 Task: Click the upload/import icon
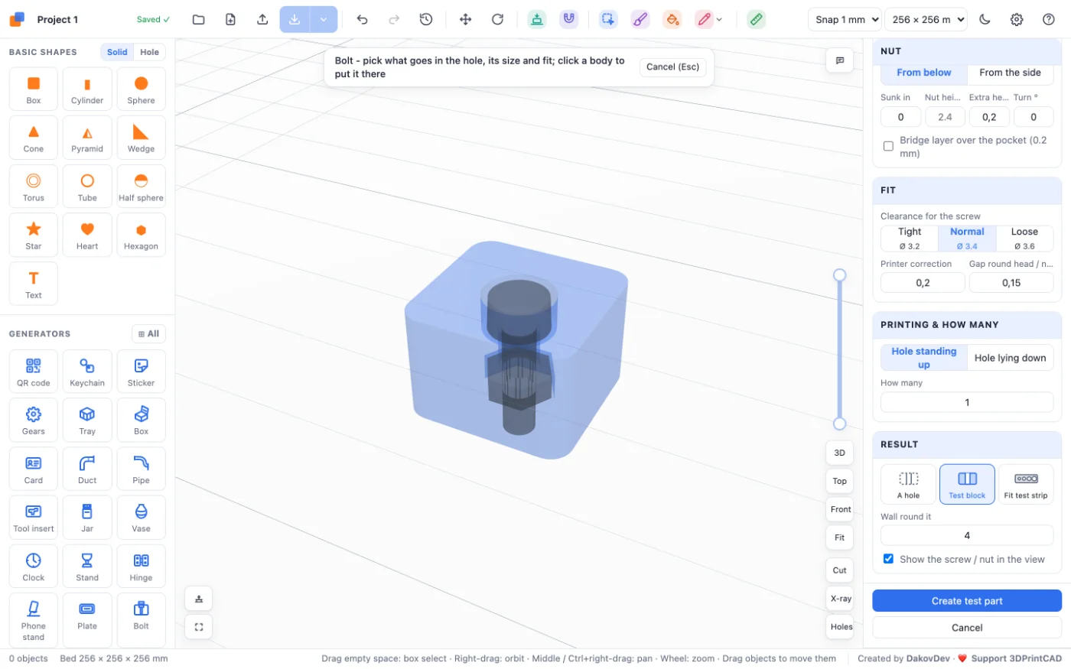point(262,20)
